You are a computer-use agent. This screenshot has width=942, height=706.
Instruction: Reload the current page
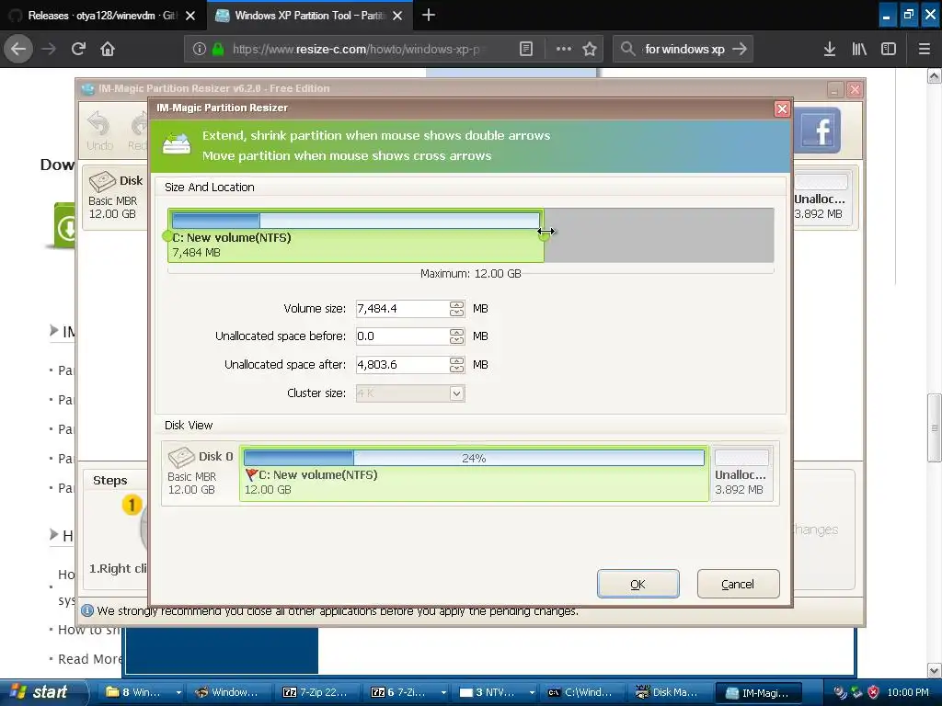click(x=78, y=49)
